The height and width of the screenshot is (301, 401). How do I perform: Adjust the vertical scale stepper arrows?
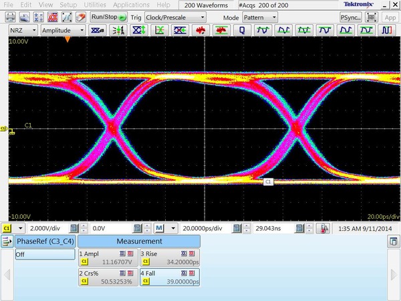[84, 228]
